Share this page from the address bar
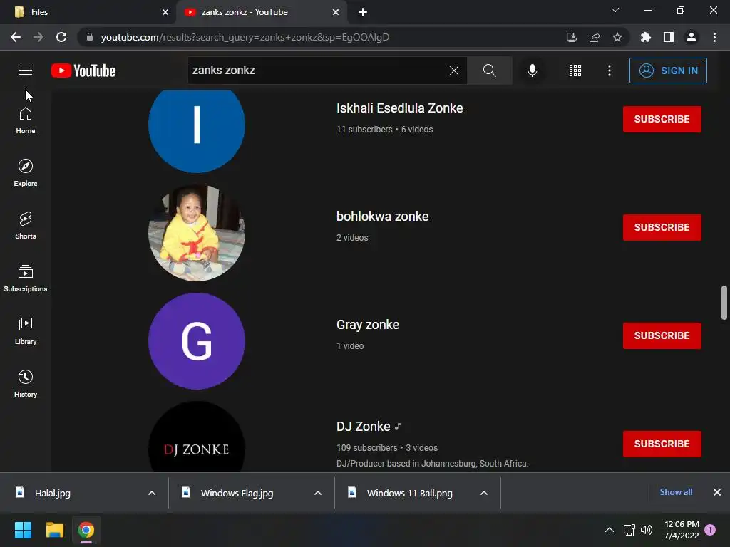730x547 pixels. point(595,37)
